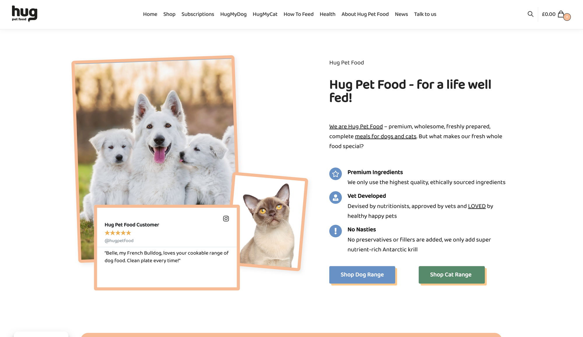Click the orange cart item count badge
This screenshot has height=337, width=583.
tap(567, 17)
